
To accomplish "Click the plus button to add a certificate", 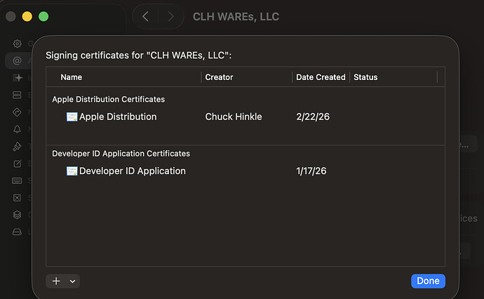I will pyautogui.click(x=56, y=281).
